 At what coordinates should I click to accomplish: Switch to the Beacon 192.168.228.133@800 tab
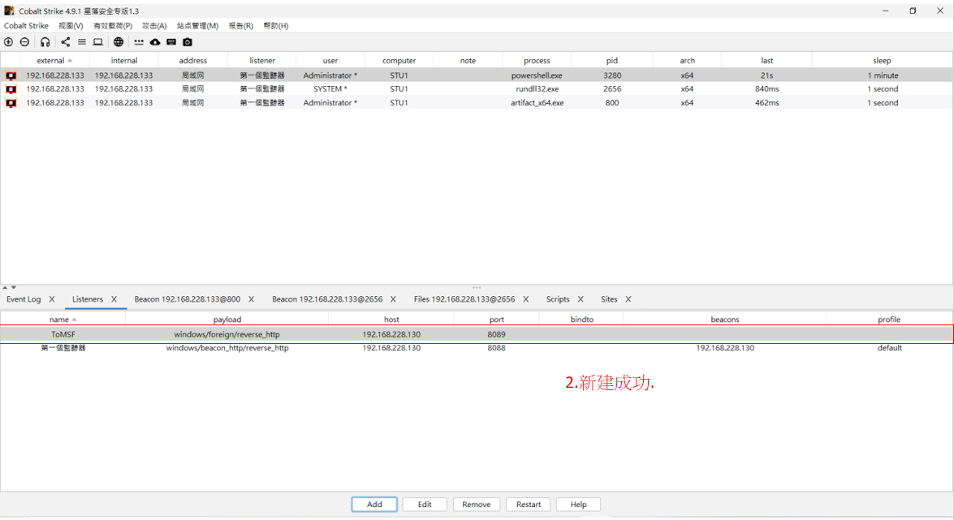pos(188,299)
